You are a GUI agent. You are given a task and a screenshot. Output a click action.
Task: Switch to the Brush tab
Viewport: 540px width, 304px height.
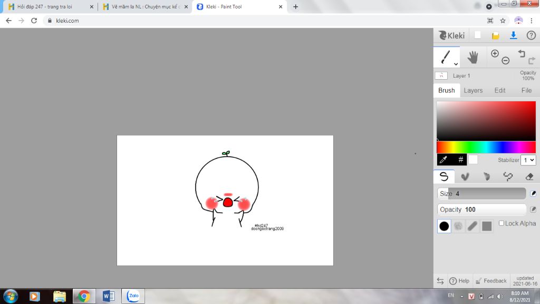click(446, 90)
